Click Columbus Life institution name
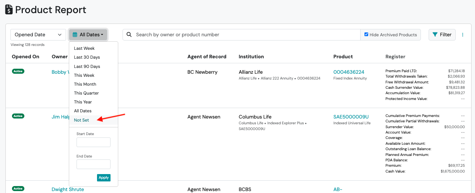The image size is (475, 193). [255, 117]
